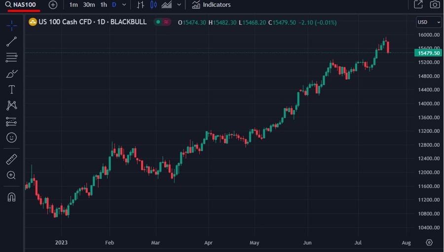Add a symbol to compare
The image size is (444, 252).
(x=53, y=5)
